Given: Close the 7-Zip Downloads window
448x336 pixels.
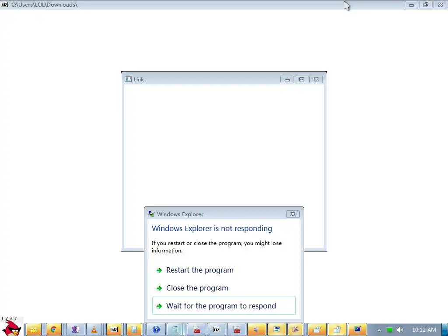Looking at the screenshot, I should (x=440, y=4).
